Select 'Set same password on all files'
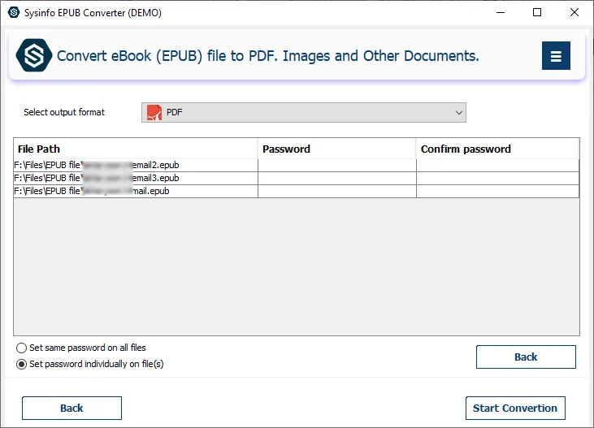594x428 pixels. tap(21, 348)
